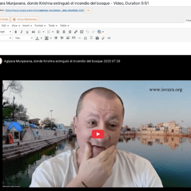Remove link from selection
Image resolution: width=191 pixels, height=191 pixels.
[82, 32]
